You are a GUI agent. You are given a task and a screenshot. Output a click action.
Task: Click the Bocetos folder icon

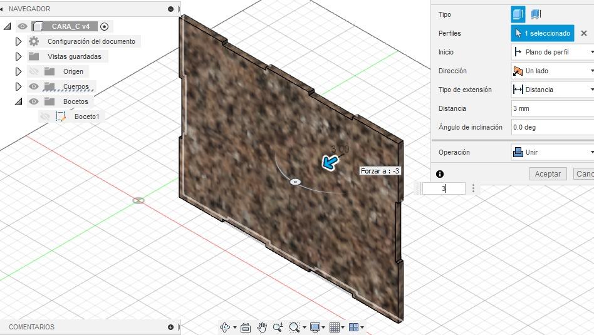tap(49, 101)
